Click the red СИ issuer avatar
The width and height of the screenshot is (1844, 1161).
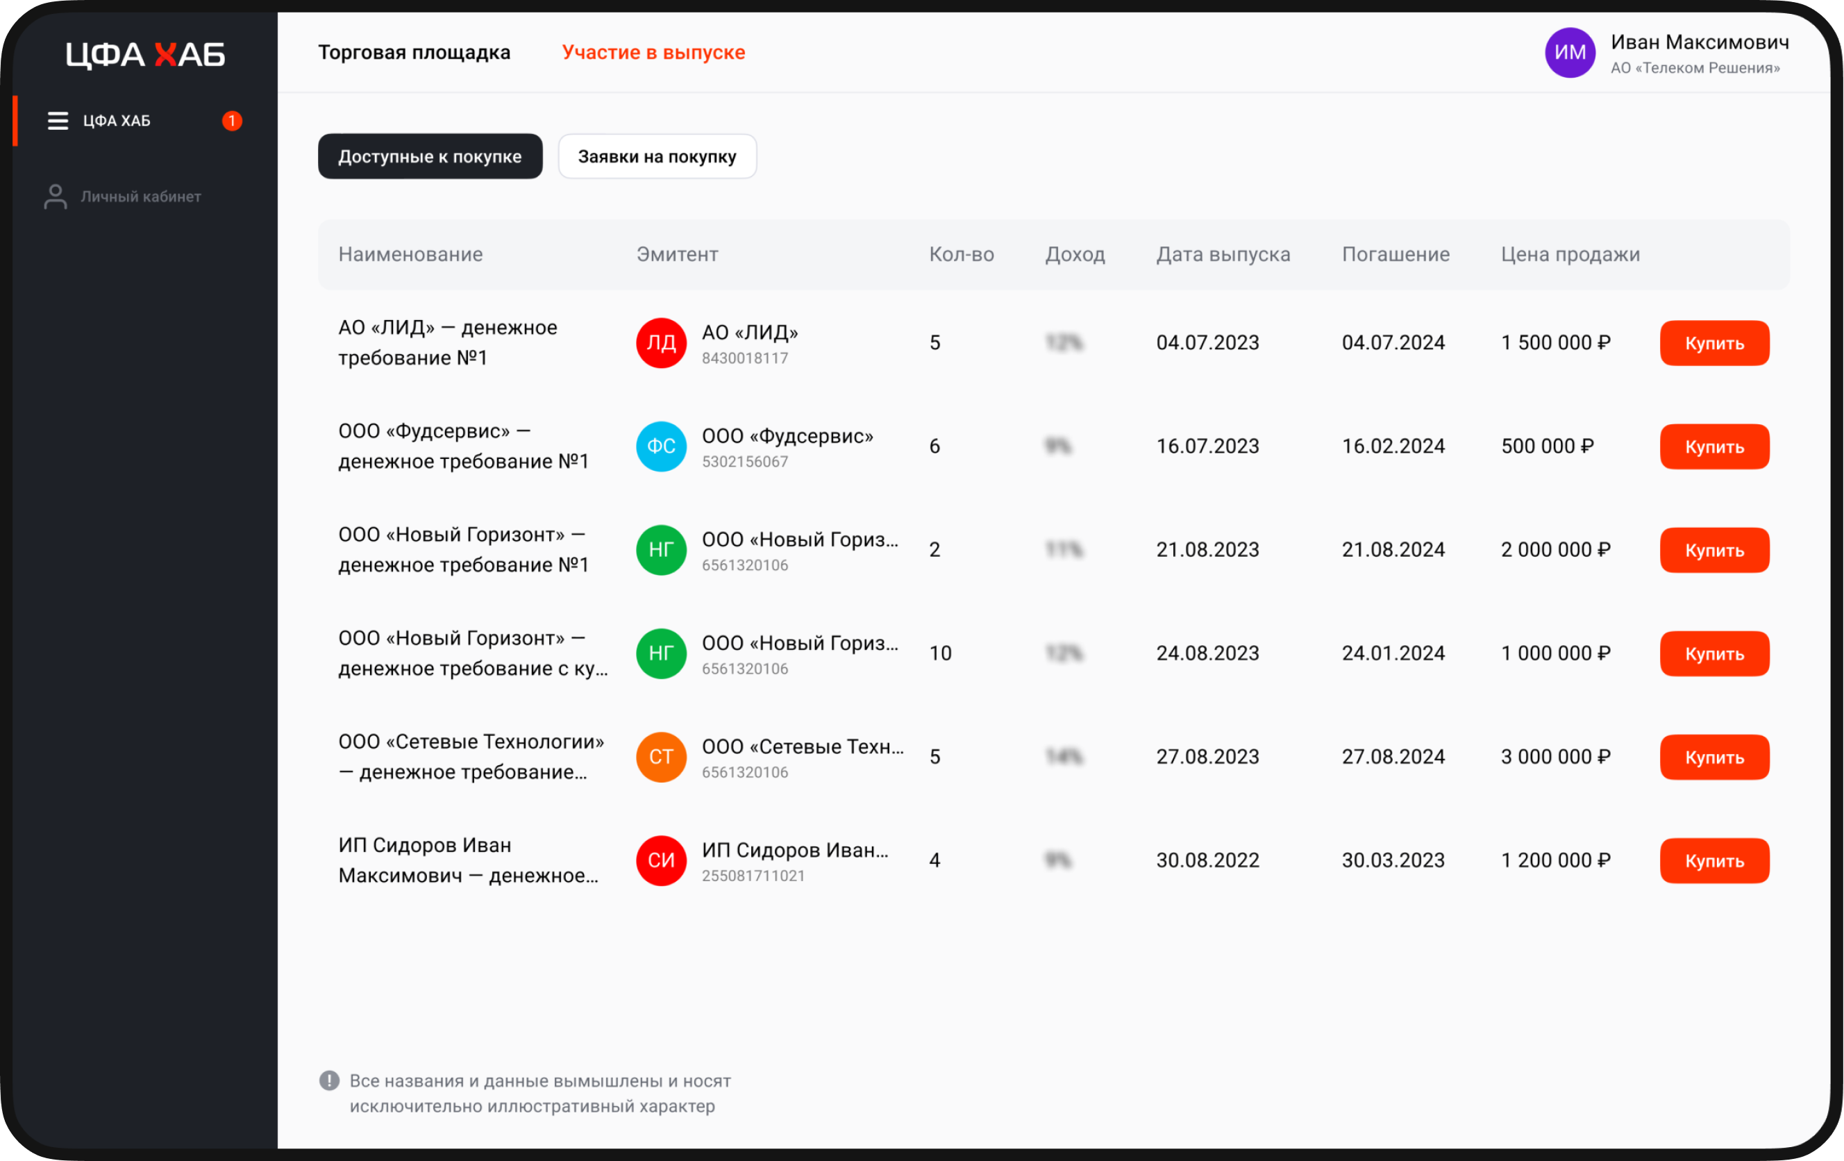pos(661,860)
